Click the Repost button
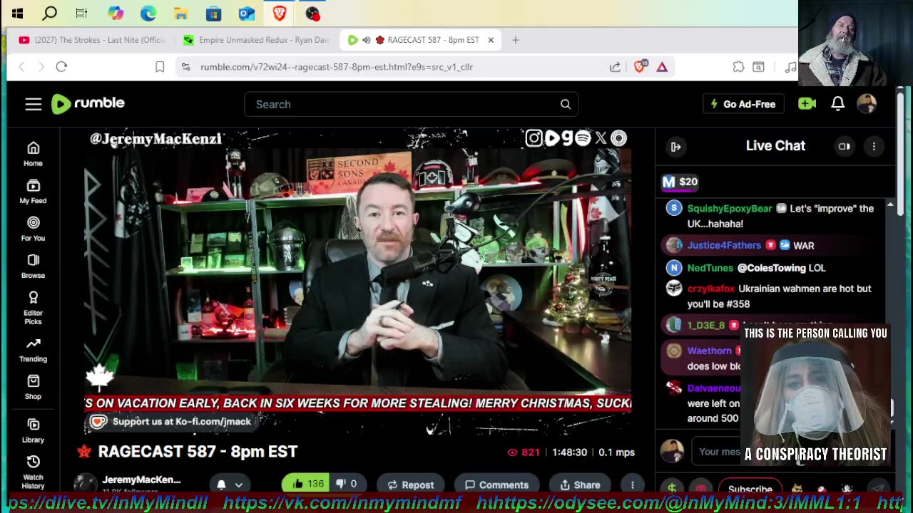 (410, 484)
